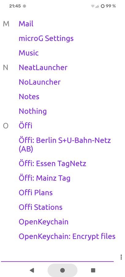Tap the Android back navigation button
The width and height of the screenshot is (125, 277).
(32, 270)
